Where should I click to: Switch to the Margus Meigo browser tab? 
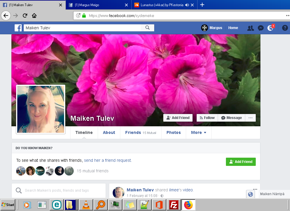(98, 5)
